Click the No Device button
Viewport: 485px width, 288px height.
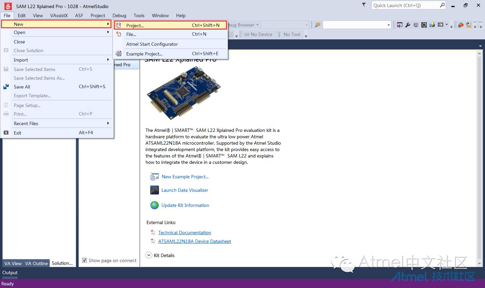pos(258,34)
